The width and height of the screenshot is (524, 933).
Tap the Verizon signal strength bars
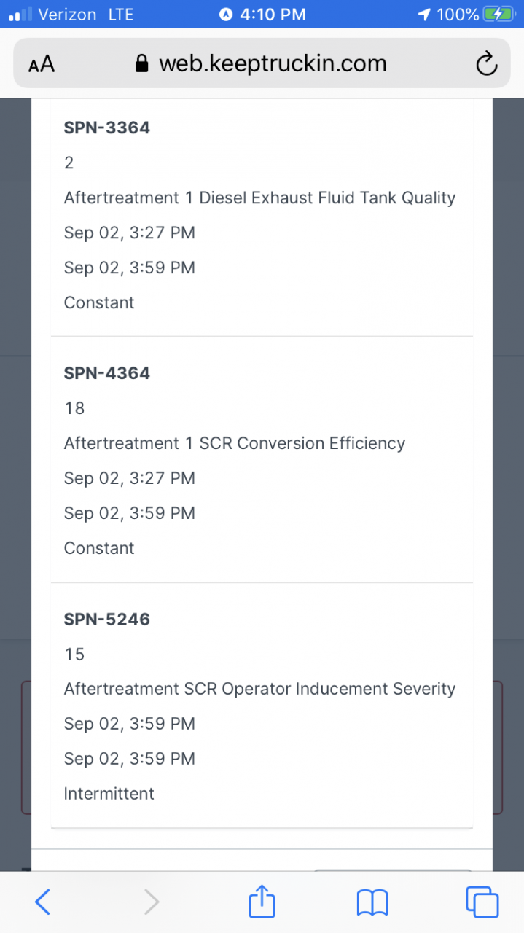[20, 14]
